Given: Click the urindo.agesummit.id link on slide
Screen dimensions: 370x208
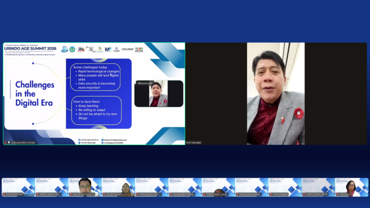Looking at the screenshot, I should point(90,140).
